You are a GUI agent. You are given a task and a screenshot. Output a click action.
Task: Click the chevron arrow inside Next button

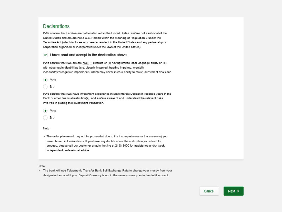coord(238,191)
